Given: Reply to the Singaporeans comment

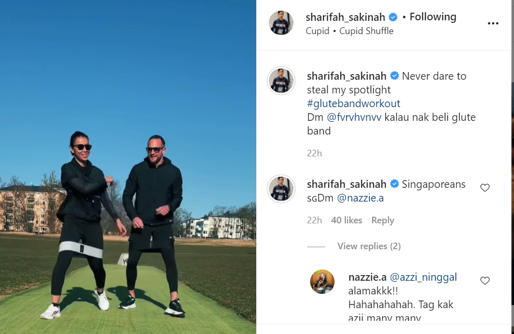Looking at the screenshot, I should point(382,220).
